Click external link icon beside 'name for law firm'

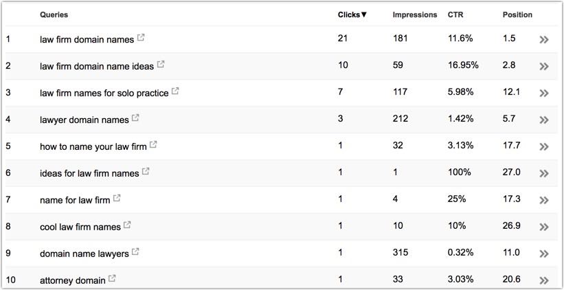tap(117, 198)
